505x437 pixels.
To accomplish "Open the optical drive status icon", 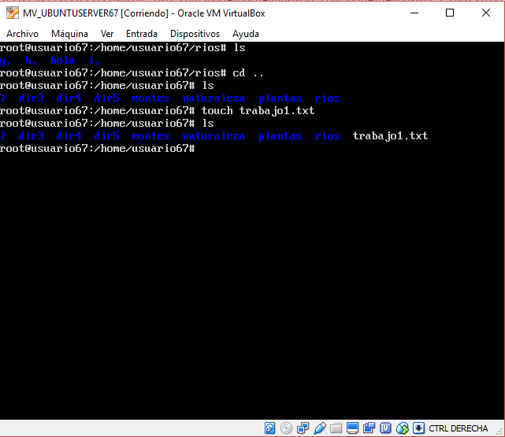I will 287,428.
